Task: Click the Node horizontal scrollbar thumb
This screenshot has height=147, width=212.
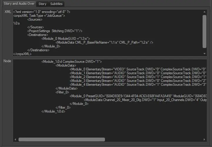Action: 61,139
